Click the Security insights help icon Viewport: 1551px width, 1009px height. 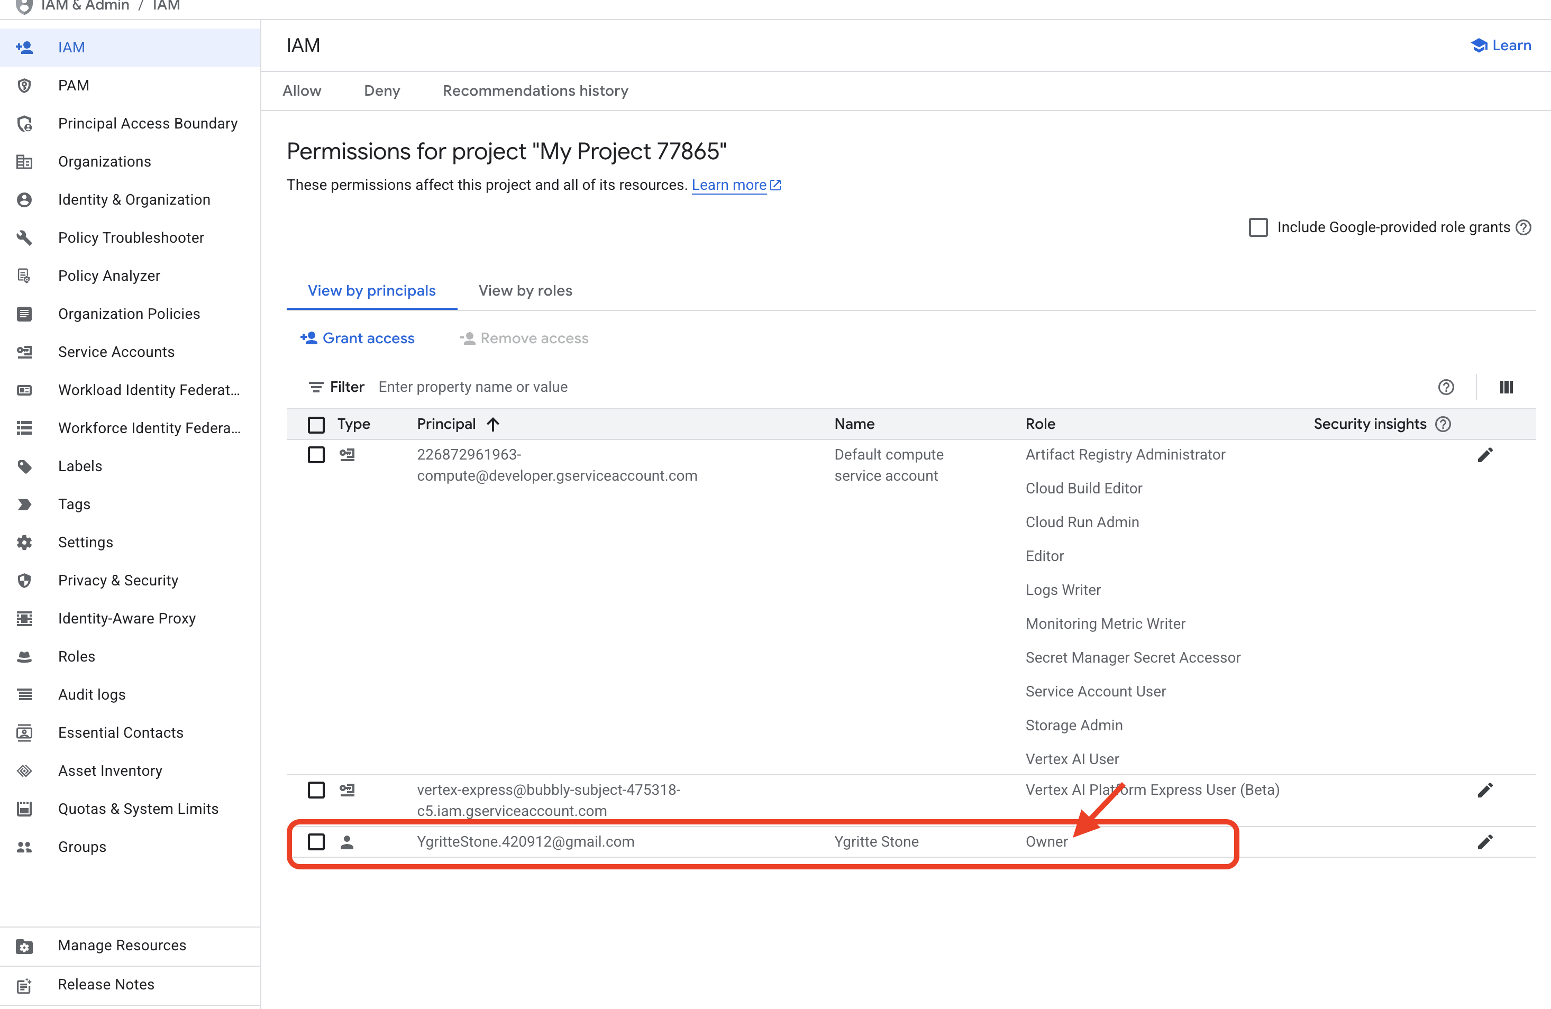[1443, 424]
